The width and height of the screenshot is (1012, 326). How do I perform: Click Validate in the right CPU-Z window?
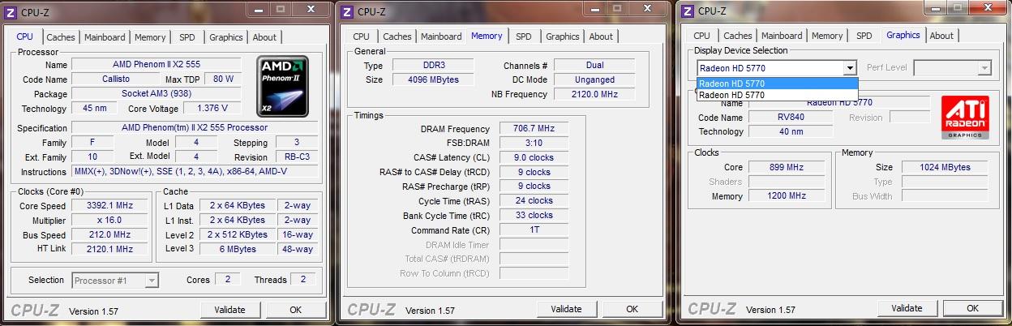click(907, 308)
